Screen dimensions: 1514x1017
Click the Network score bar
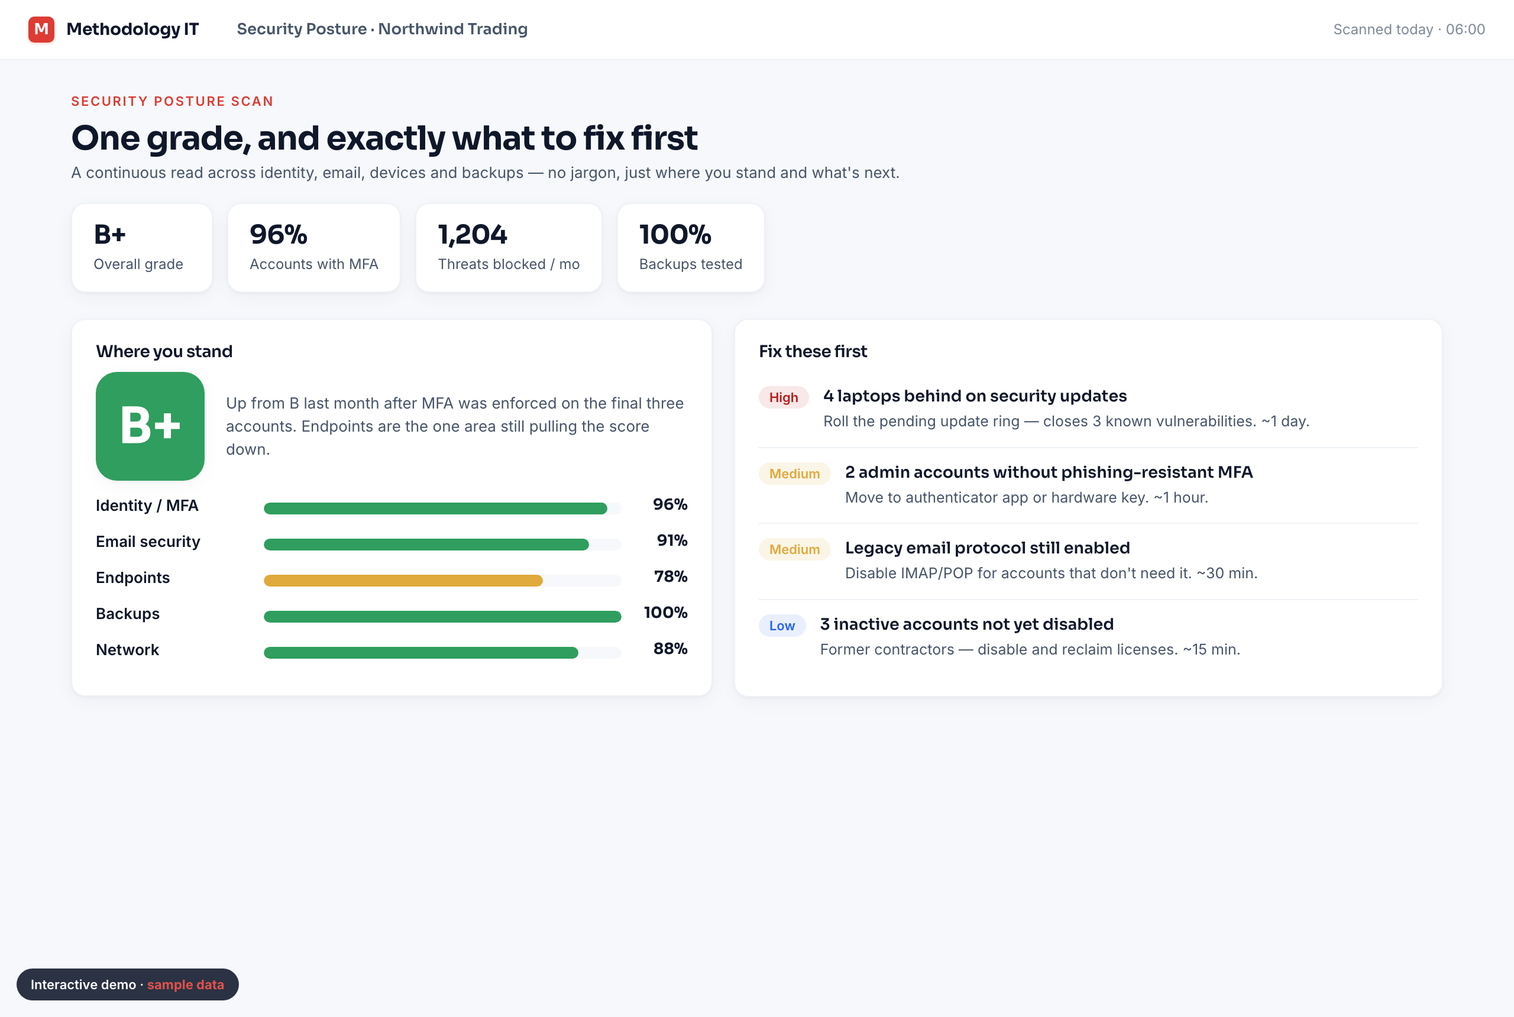(442, 653)
